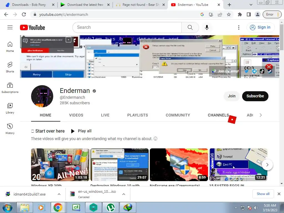The image size is (284, 213).
Task: Expand idman641build7.exe download options
Action: pos(59,194)
